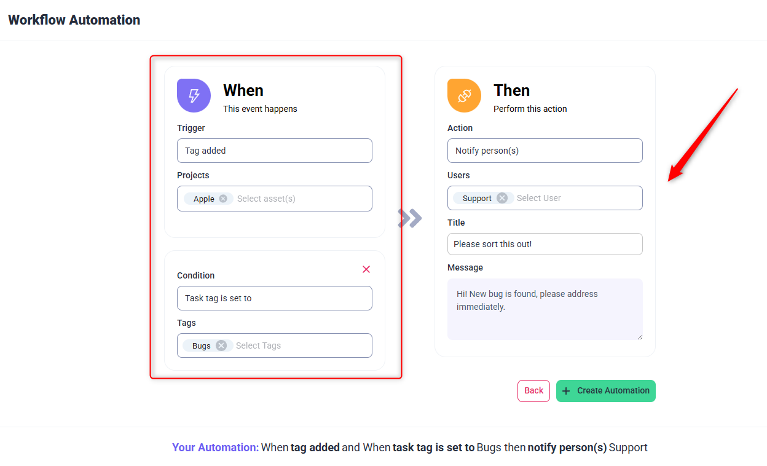Screen dimensions: 767x466
Task: Remove the Support user chip
Action: pos(502,198)
